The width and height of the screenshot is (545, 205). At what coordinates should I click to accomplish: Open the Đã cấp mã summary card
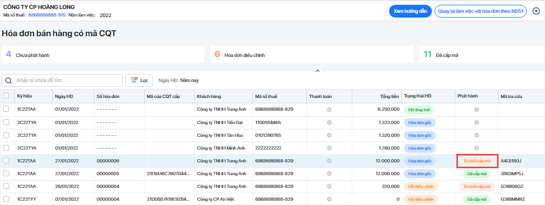click(x=482, y=54)
